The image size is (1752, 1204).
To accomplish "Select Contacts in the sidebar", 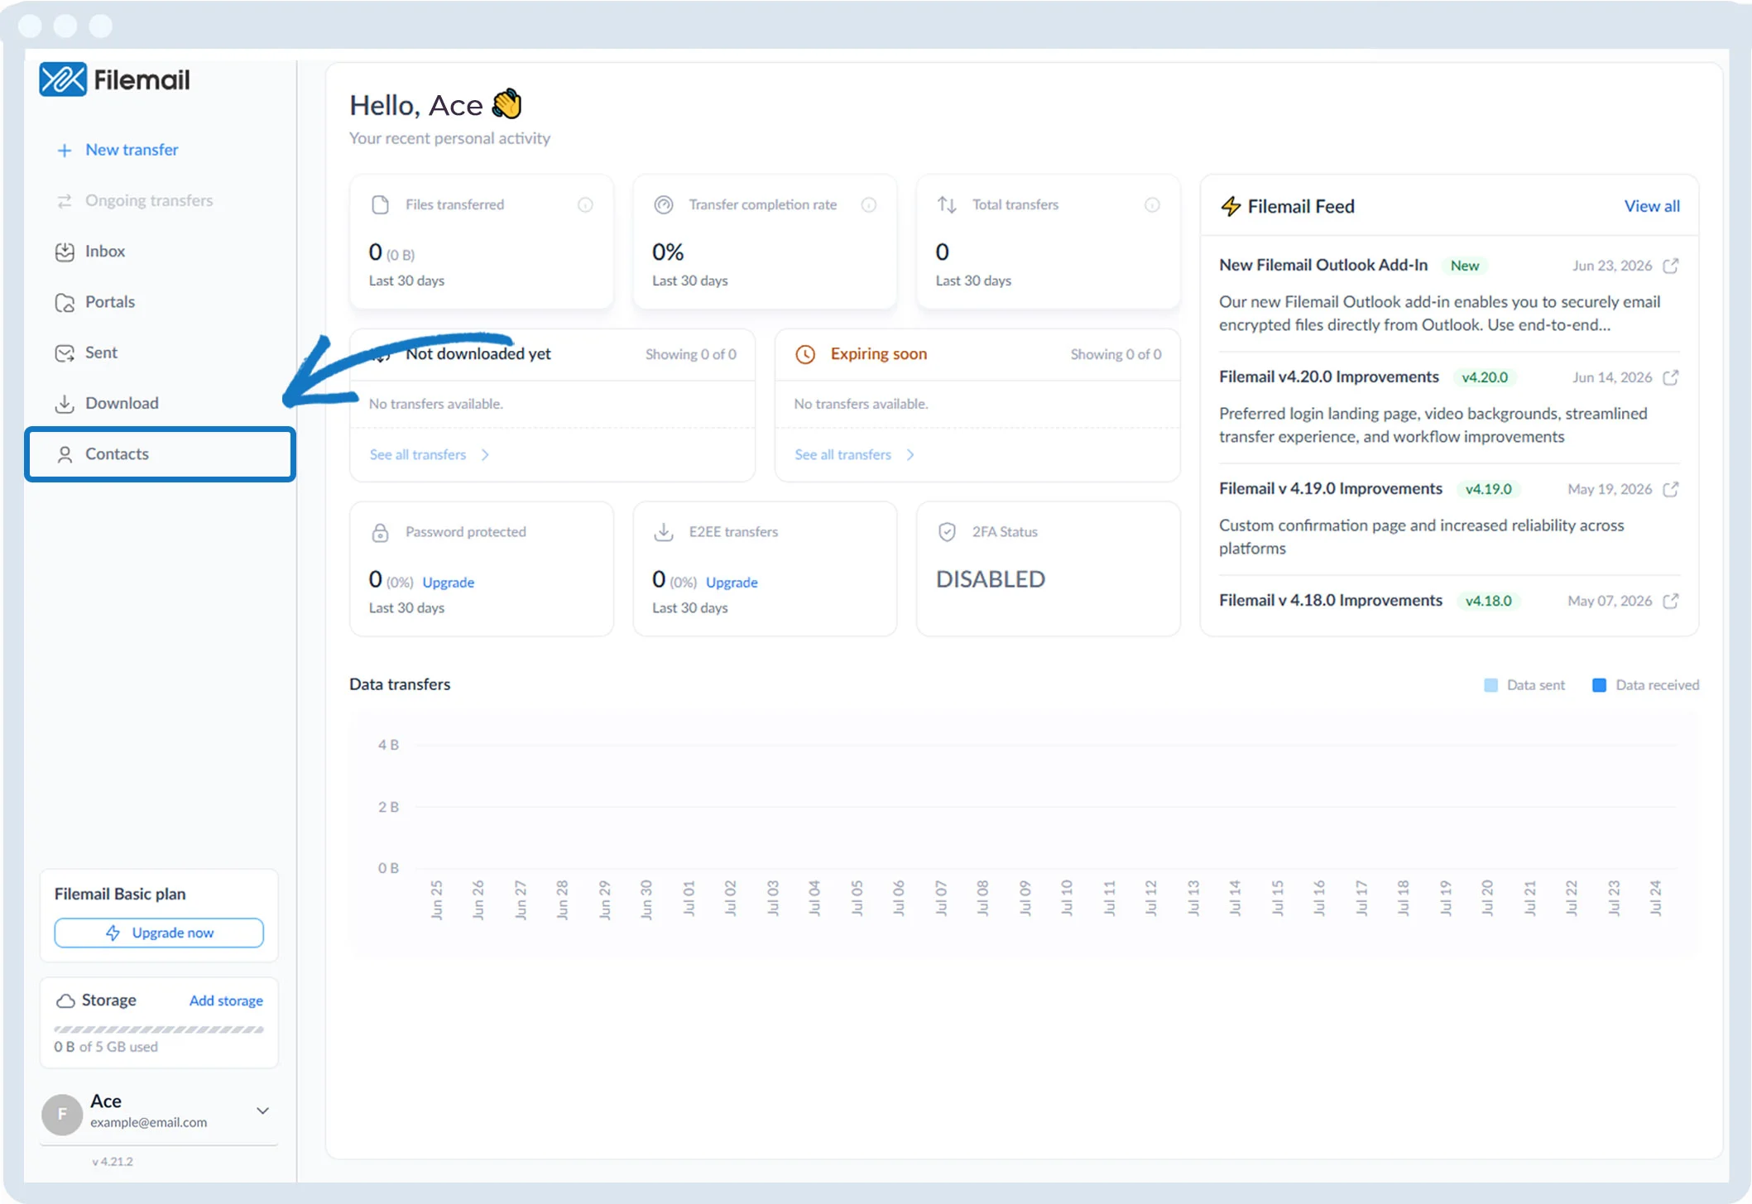I will pos(161,454).
